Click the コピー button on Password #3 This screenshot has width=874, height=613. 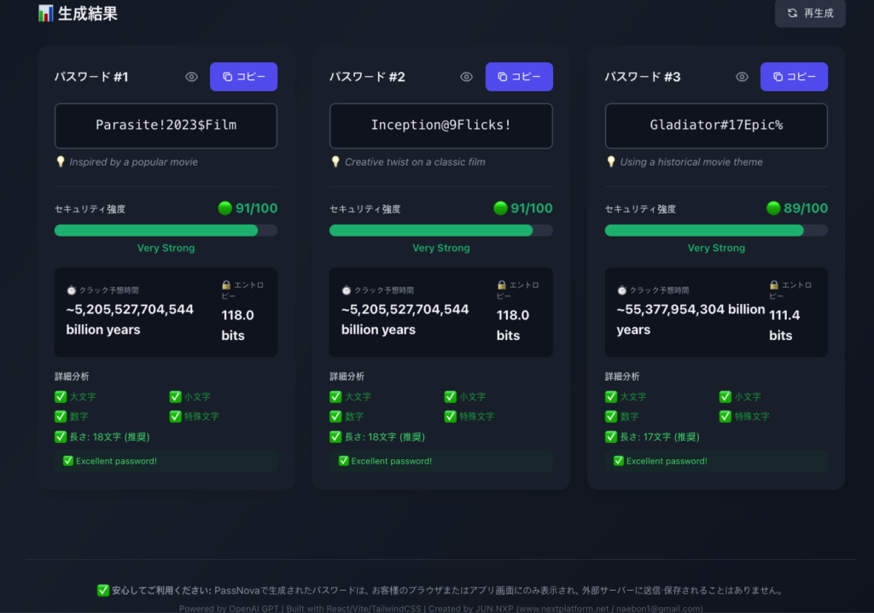pos(794,77)
